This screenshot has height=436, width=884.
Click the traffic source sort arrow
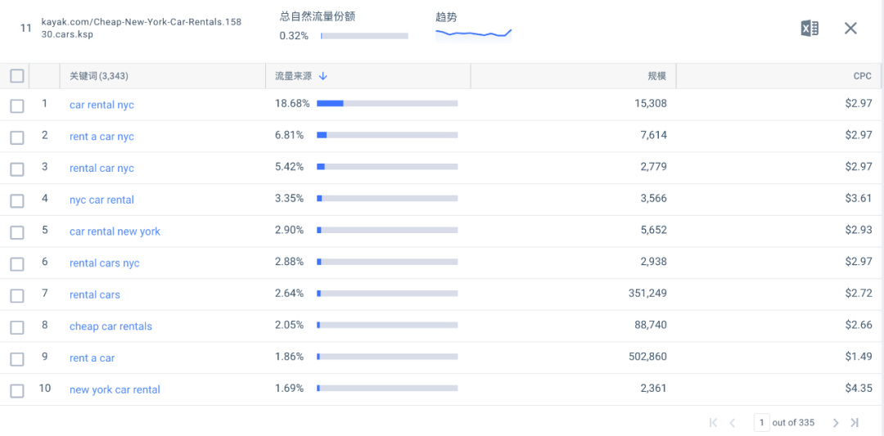pos(323,76)
